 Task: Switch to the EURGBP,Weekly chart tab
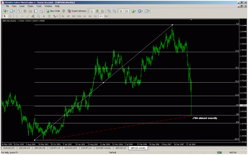[104, 148]
